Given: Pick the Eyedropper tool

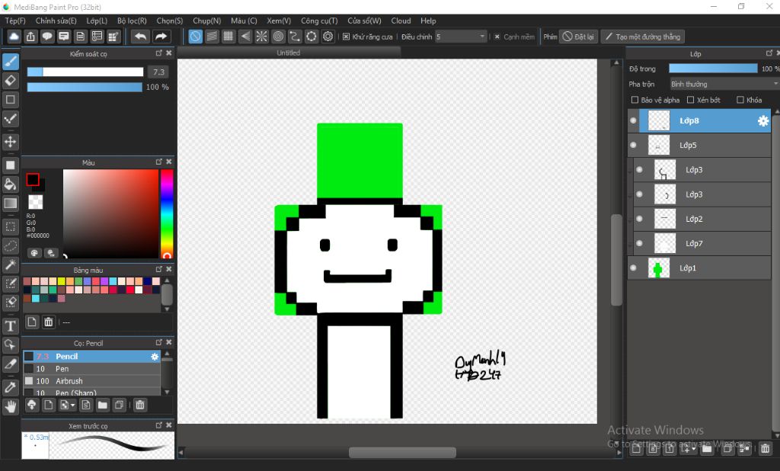Looking at the screenshot, I should click(x=11, y=387).
